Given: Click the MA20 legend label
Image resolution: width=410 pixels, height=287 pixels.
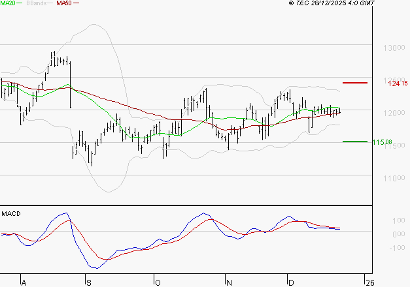Looking at the screenshot, I should [x=8, y=3].
